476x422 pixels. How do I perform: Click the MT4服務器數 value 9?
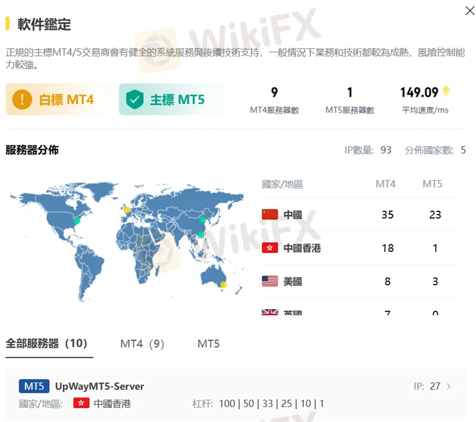click(x=274, y=92)
